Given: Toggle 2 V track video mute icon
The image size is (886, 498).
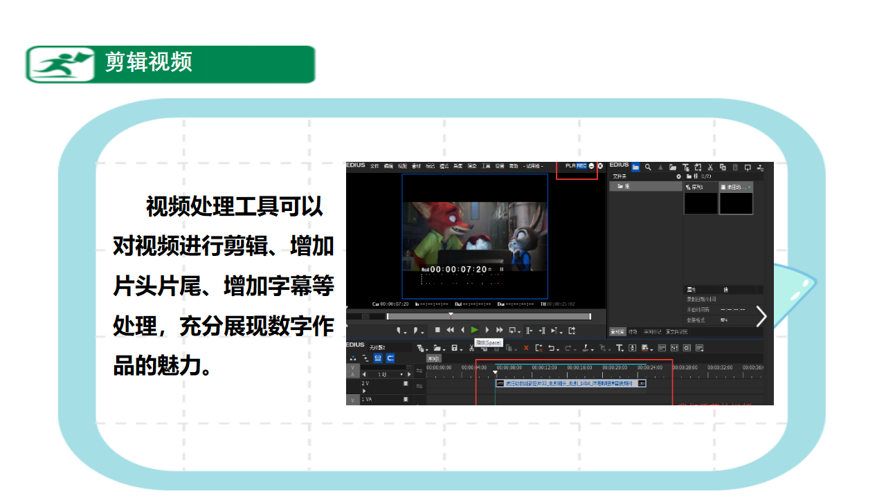Looking at the screenshot, I should [406, 383].
